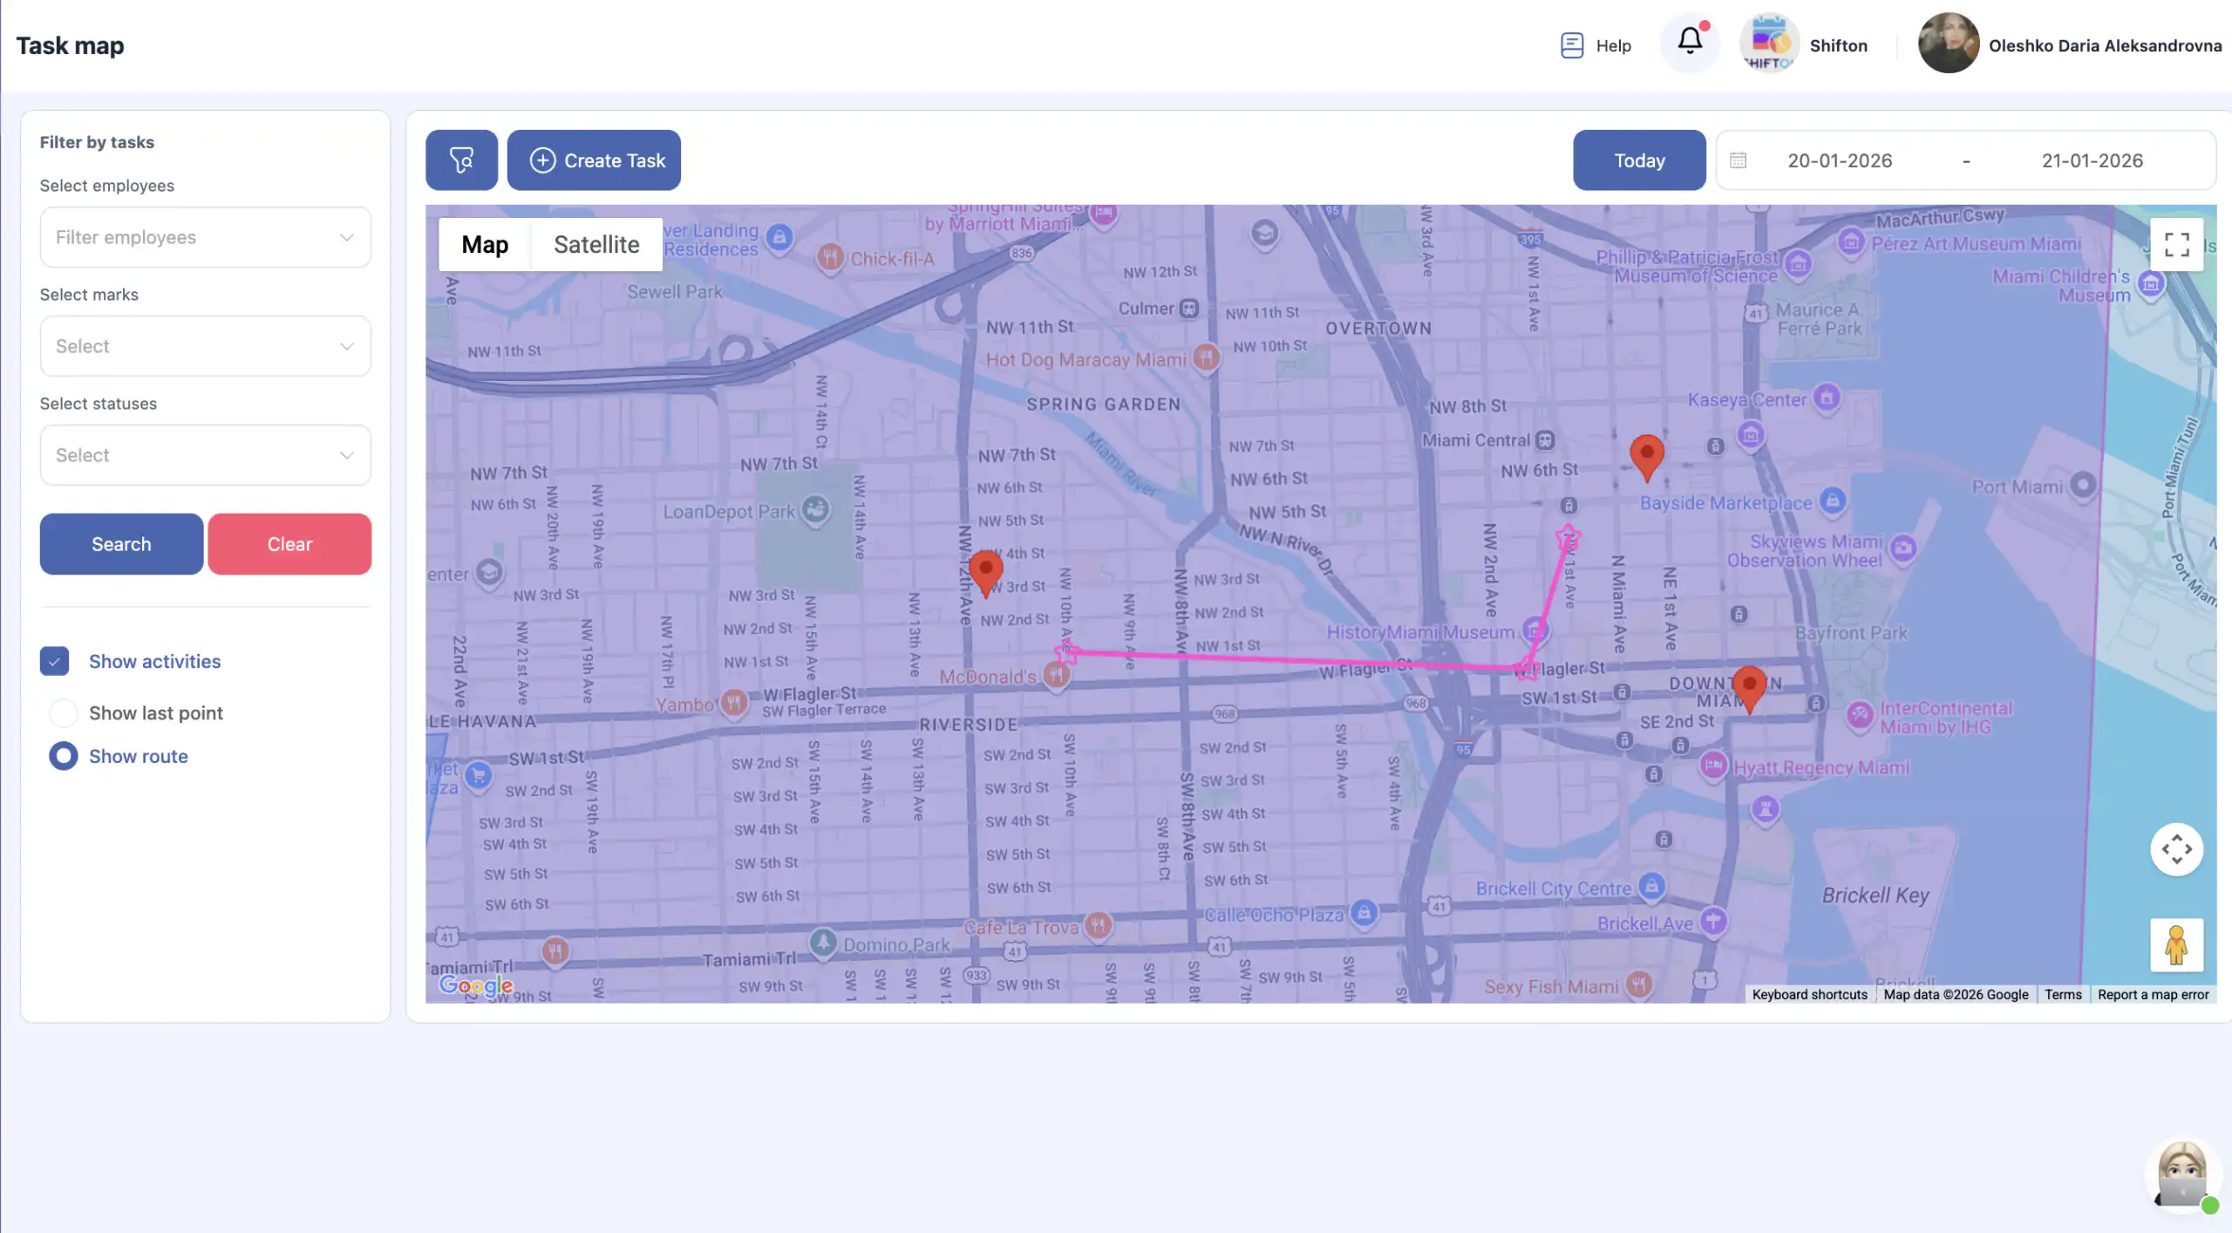2232x1233 pixels.
Task: Click the start date 20-01-2026 field
Action: (1840, 160)
